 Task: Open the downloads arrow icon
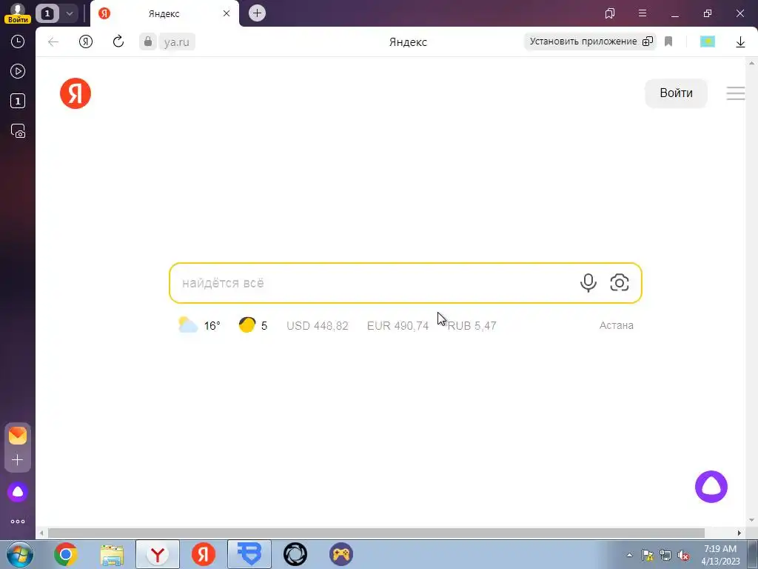click(740, 42)
